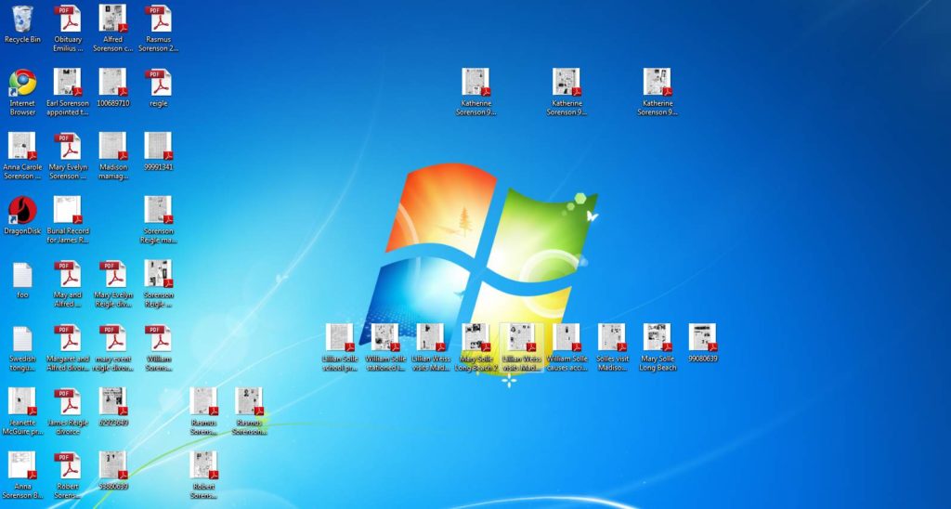Select the Jeanette McGuire PDF

[22, 402]
